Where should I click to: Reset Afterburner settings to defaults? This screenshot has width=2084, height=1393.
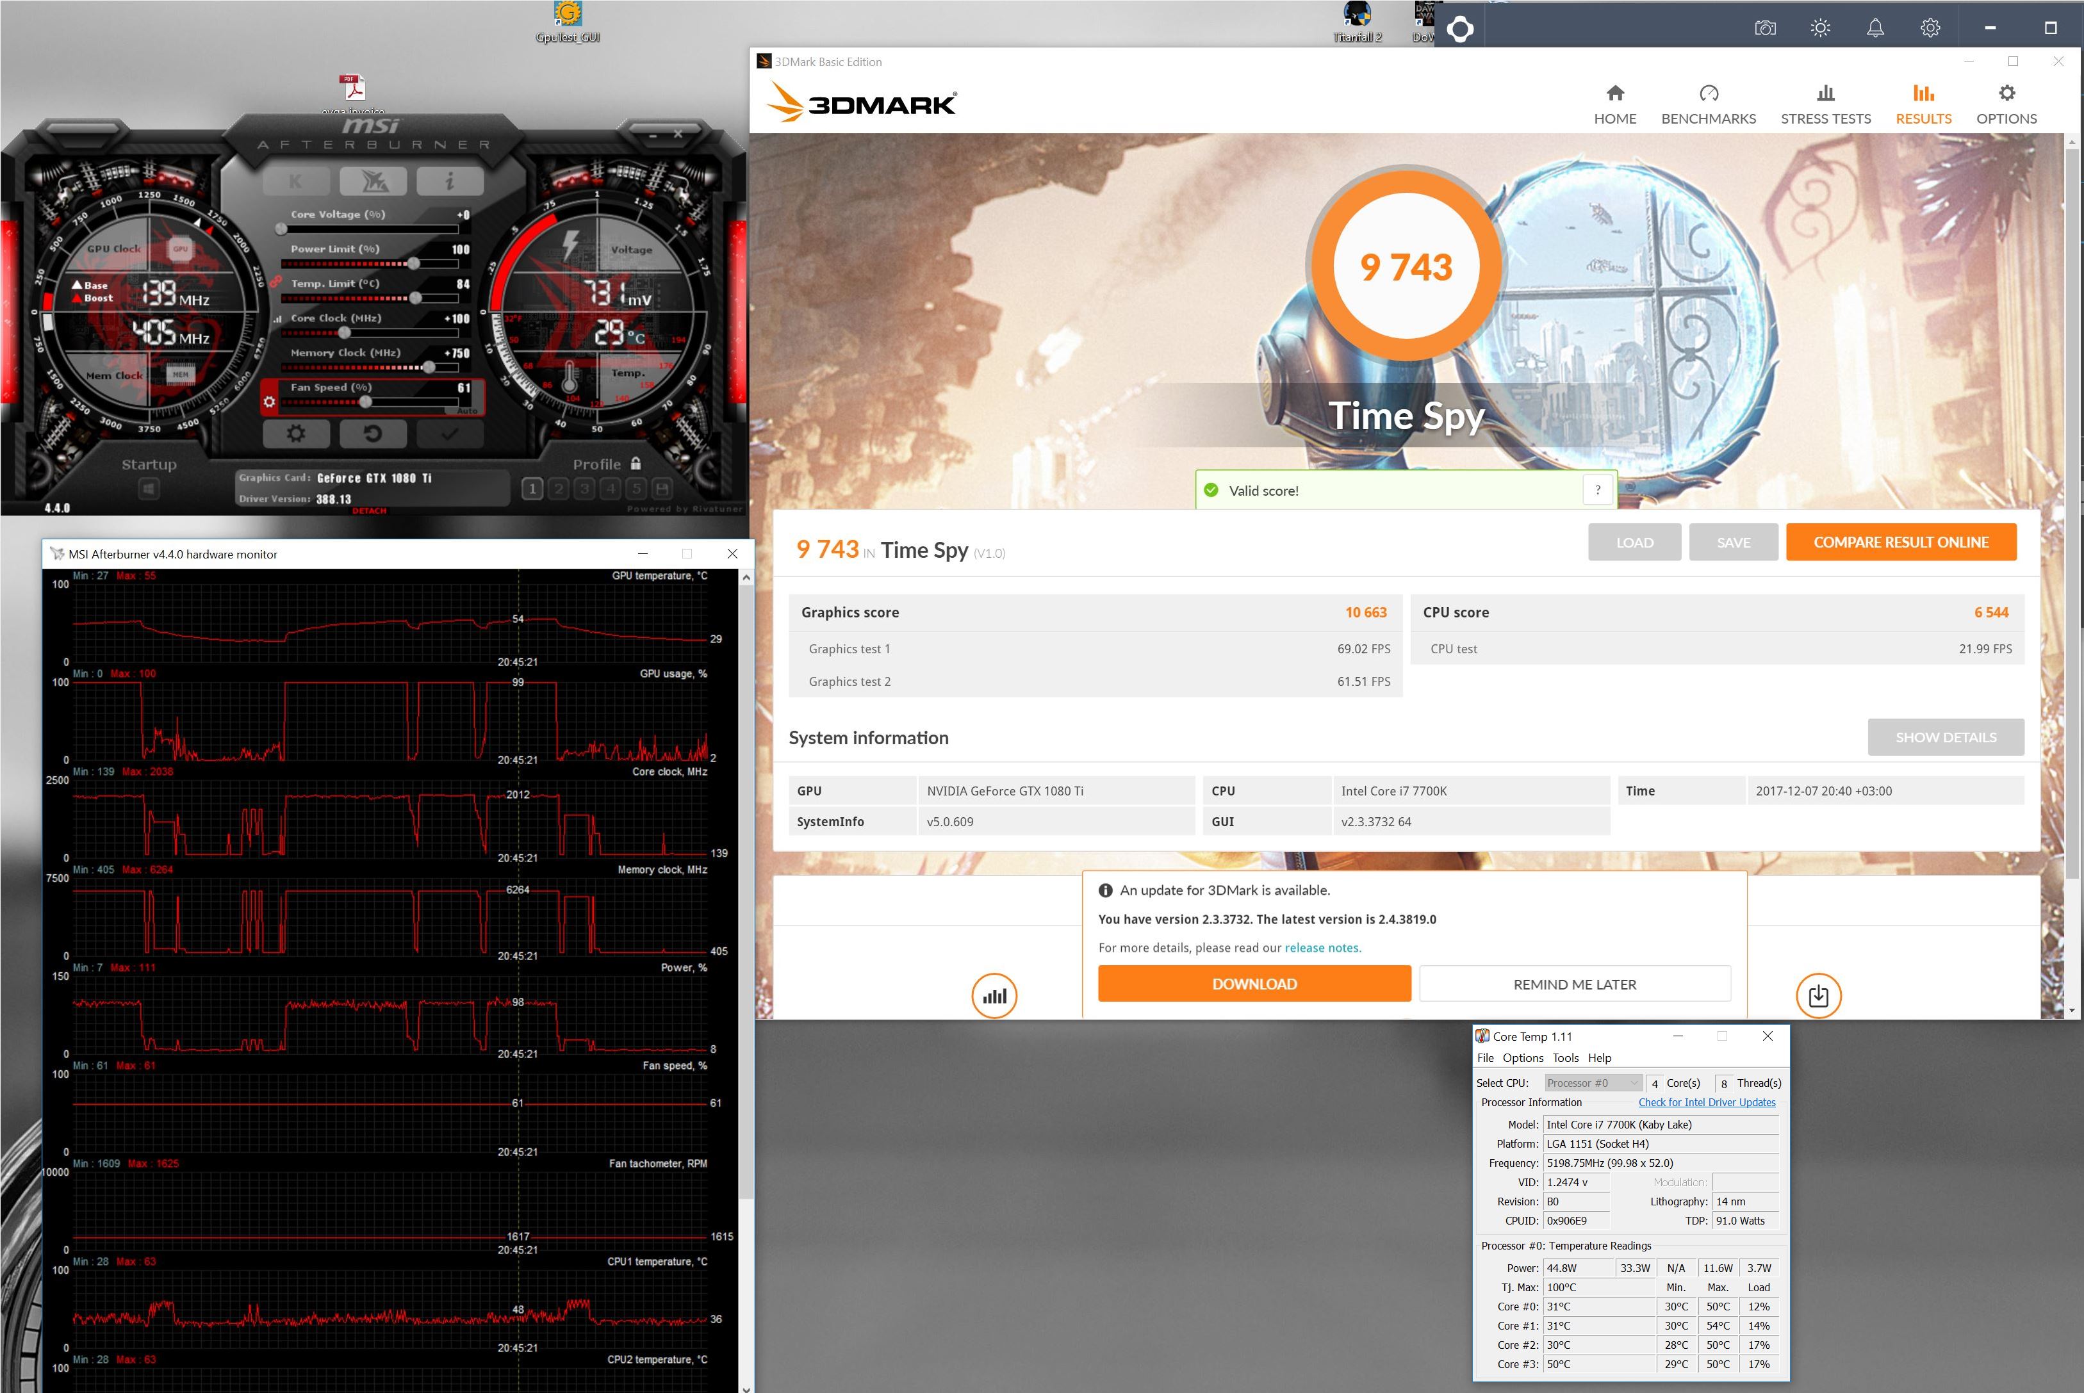coord(373,434)
